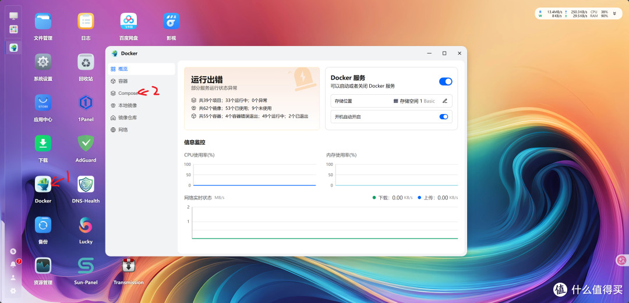Go to the 本地镜像 local images tab
629x303 pixels.
(141, 105)
